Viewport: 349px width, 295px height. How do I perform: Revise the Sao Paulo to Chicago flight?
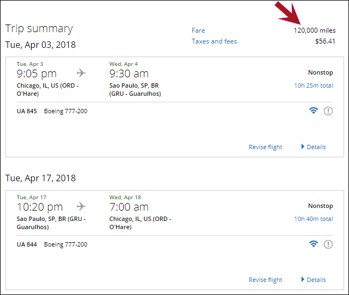(x=266, y=280)
